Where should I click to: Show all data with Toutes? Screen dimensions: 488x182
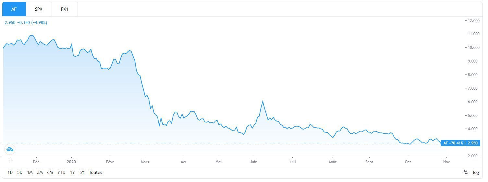[95, 172]
